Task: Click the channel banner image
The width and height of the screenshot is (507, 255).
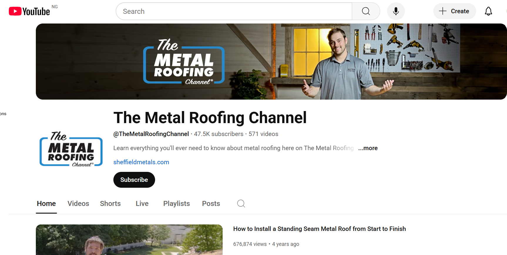Action: point(271,61)
